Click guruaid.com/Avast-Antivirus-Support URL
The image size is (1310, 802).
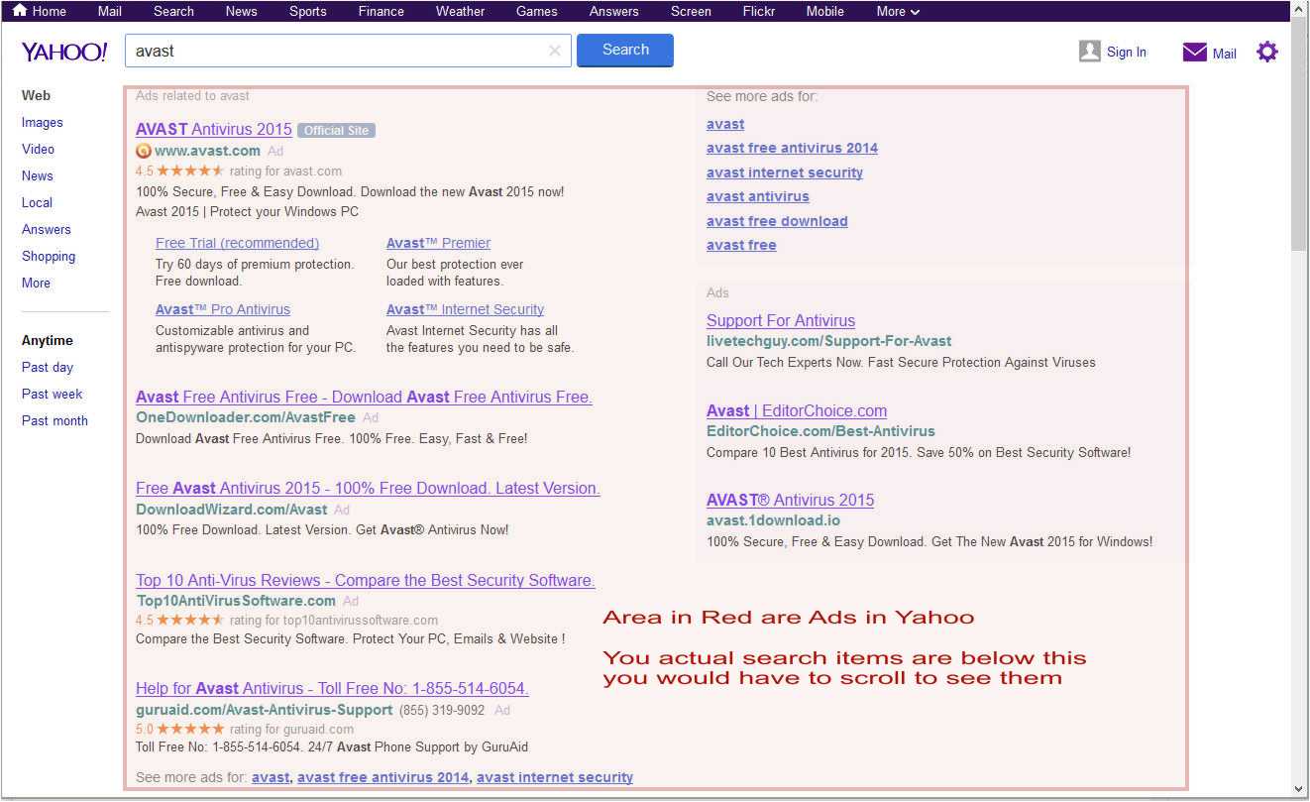[265, 710]
